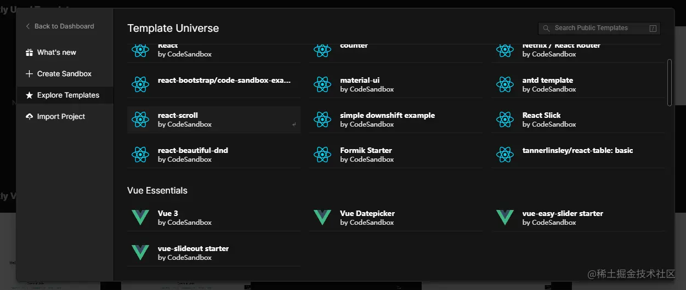
Task: Click the plus icon beside Create Sandbox
Action: click(29, 74)
